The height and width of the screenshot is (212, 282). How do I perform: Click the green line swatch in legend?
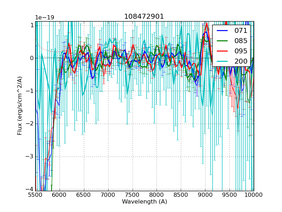point(222,41)
